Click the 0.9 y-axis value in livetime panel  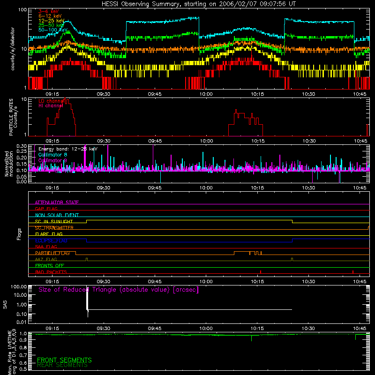pyautogui.click(x=23, y=340)
